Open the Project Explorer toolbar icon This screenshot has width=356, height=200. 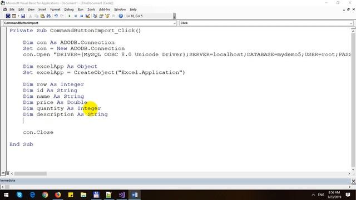click(x=95, y=16)
